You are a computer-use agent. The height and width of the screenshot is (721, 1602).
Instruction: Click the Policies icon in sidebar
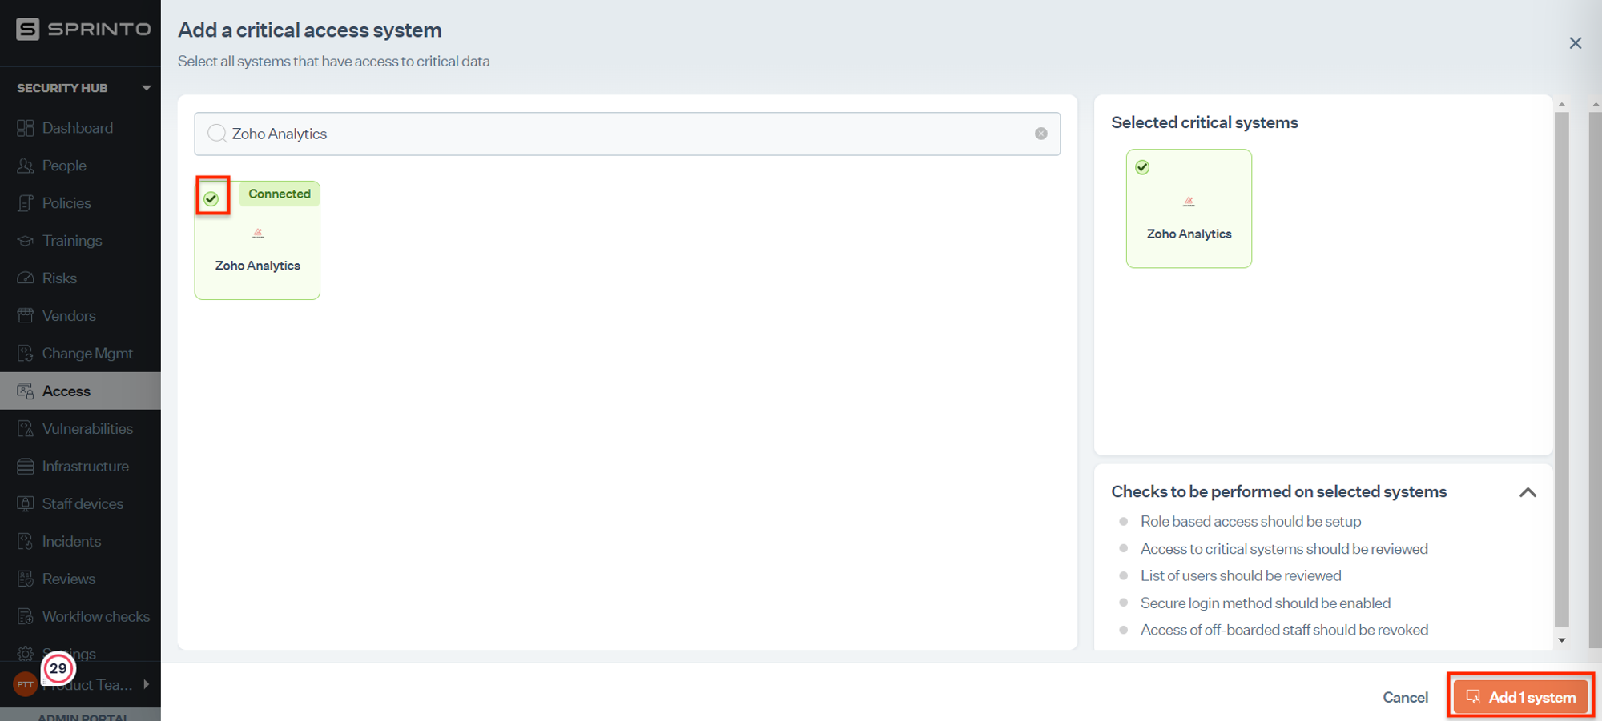click(x=26, y=203)
